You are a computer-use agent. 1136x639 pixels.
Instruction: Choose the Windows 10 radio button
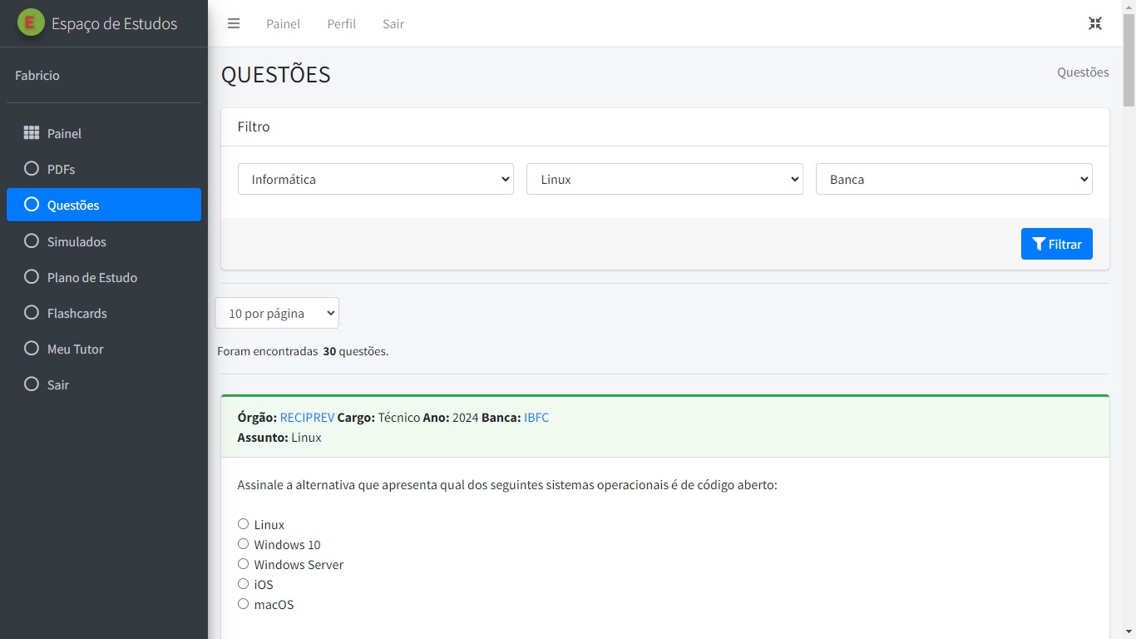click(x=243, y=544)
